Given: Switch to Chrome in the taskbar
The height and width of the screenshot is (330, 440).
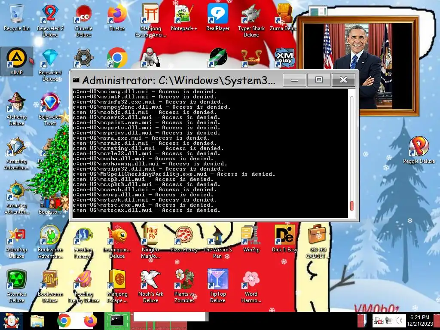Looking at the screenshot, I should coord(64,321).
